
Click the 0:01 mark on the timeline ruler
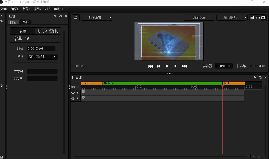tap(139, 87)
